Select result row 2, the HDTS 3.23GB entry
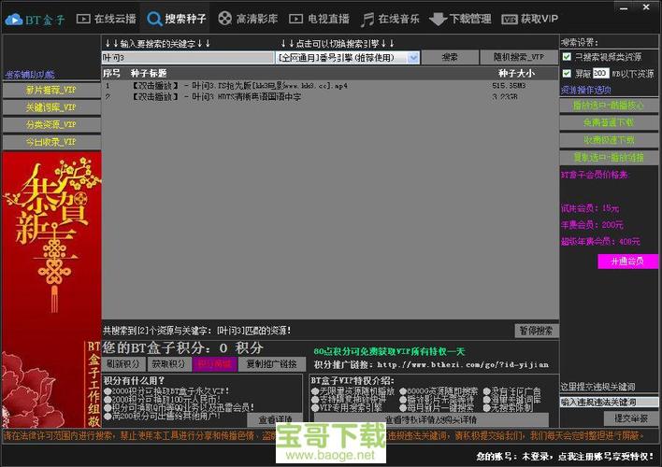Screen dimensions: 662x467 point(330,96)
